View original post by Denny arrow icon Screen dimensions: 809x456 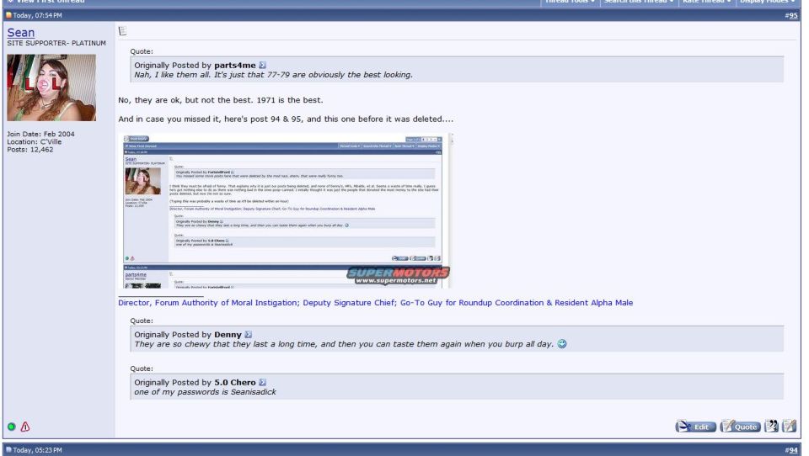[248, 334]
